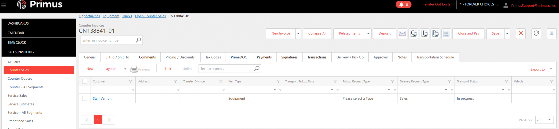Click the user profile avatar icon
This screenshot has width=559, height=129.
pyautogui.click(x=506, y=5)
